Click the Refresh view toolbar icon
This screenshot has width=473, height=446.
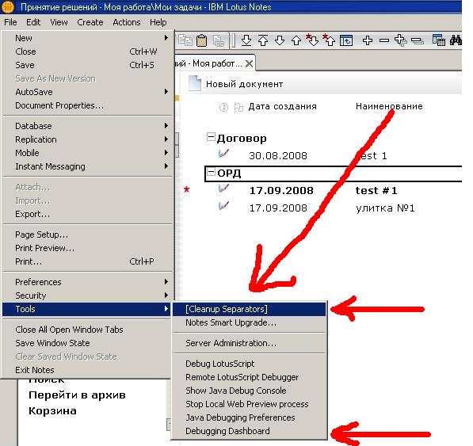[346, 40]
